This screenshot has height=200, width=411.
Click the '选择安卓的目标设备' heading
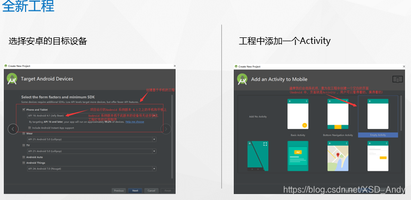48,41
